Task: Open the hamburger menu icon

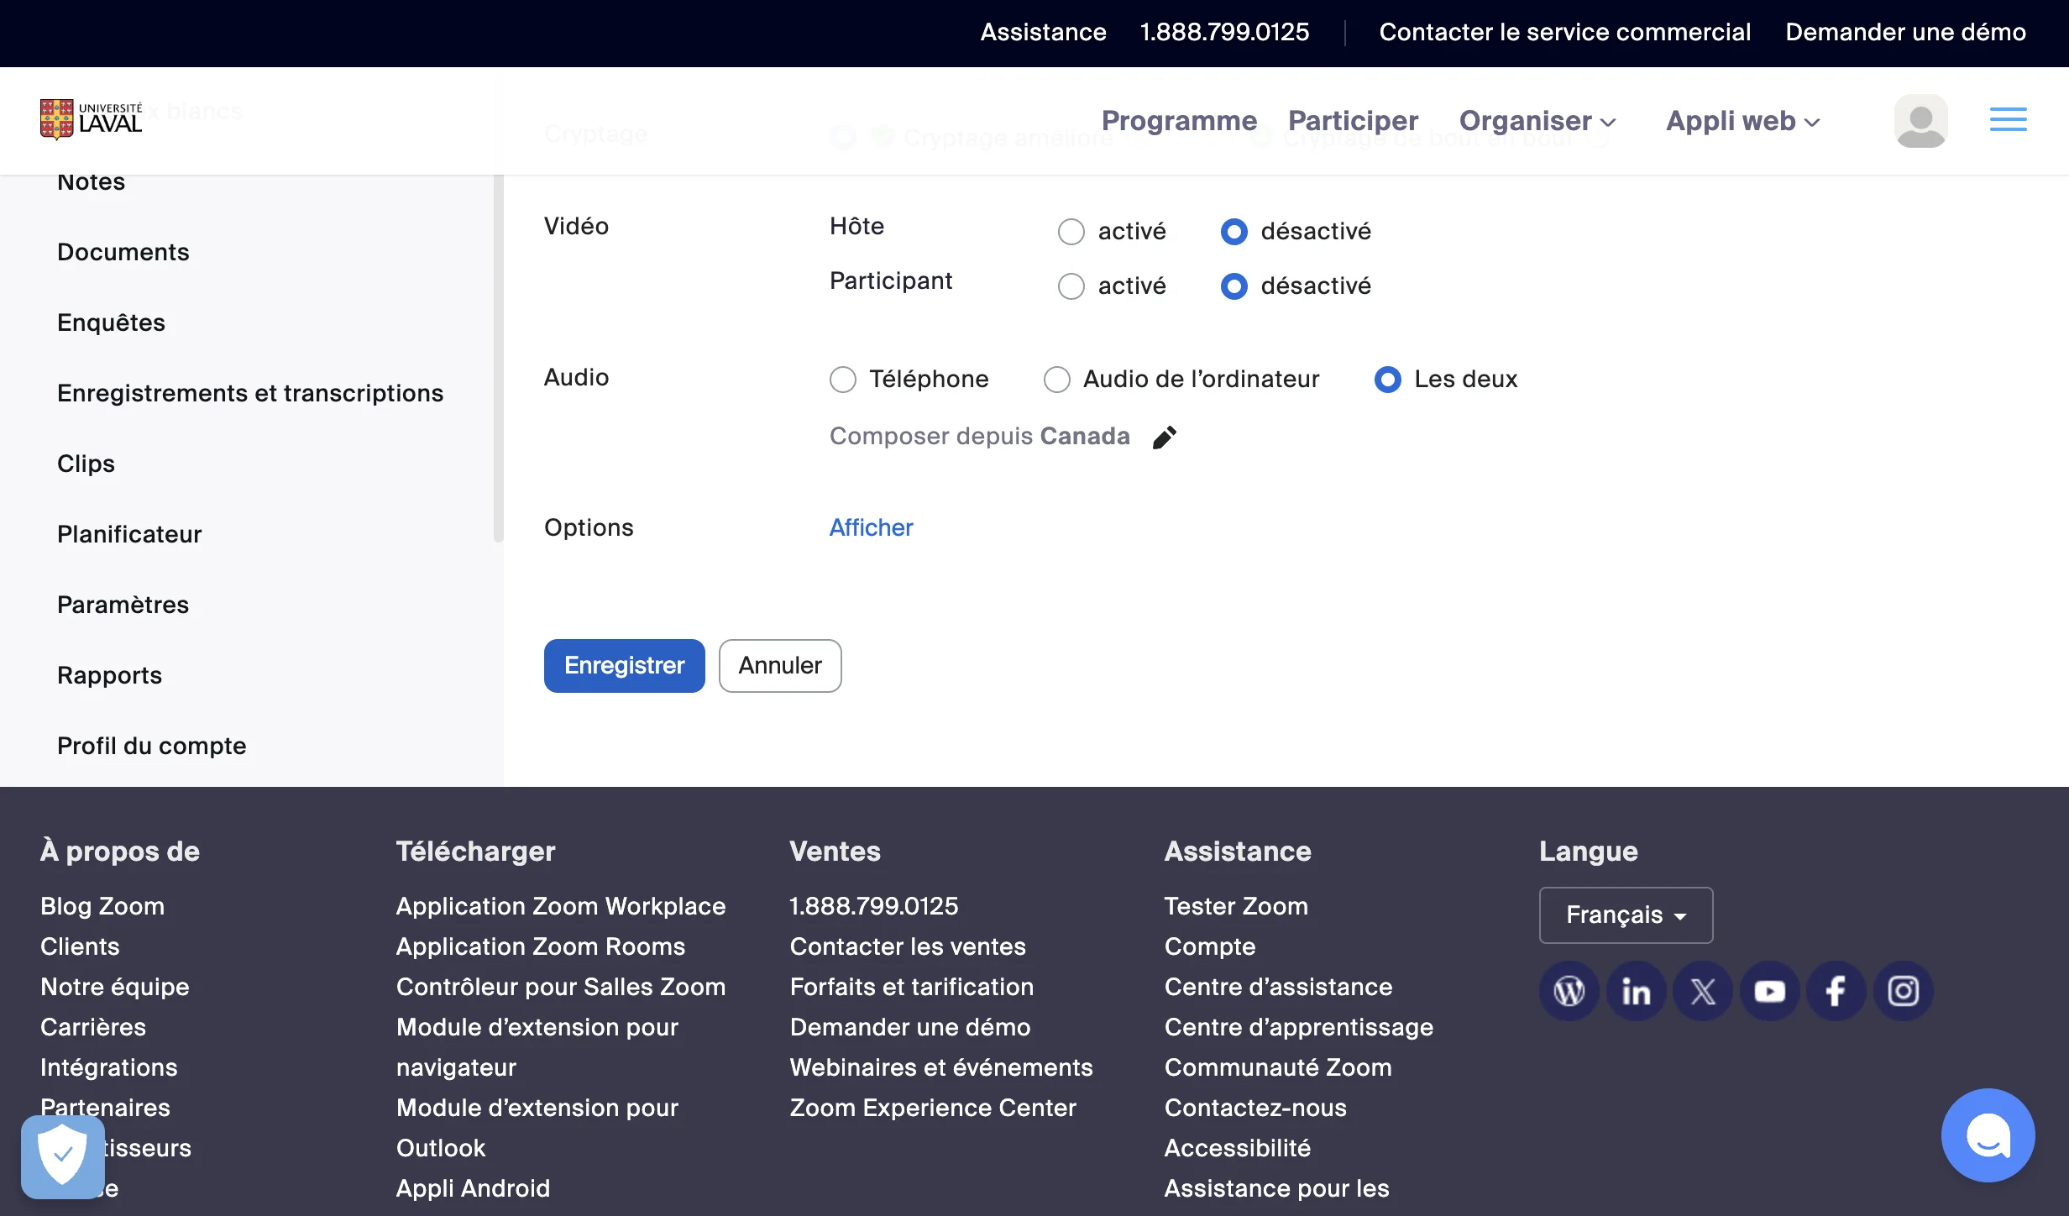Action: click(2009, 120)
